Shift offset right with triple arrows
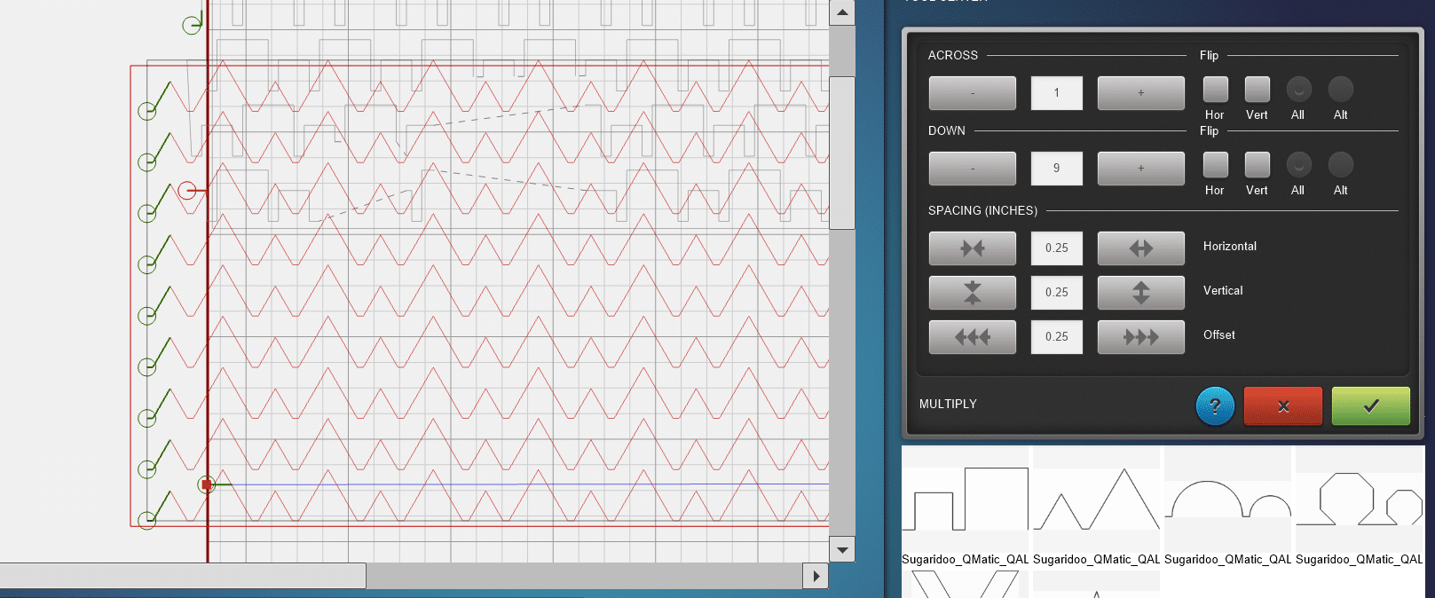The image size is (1435, 598). coord(1140,337)
